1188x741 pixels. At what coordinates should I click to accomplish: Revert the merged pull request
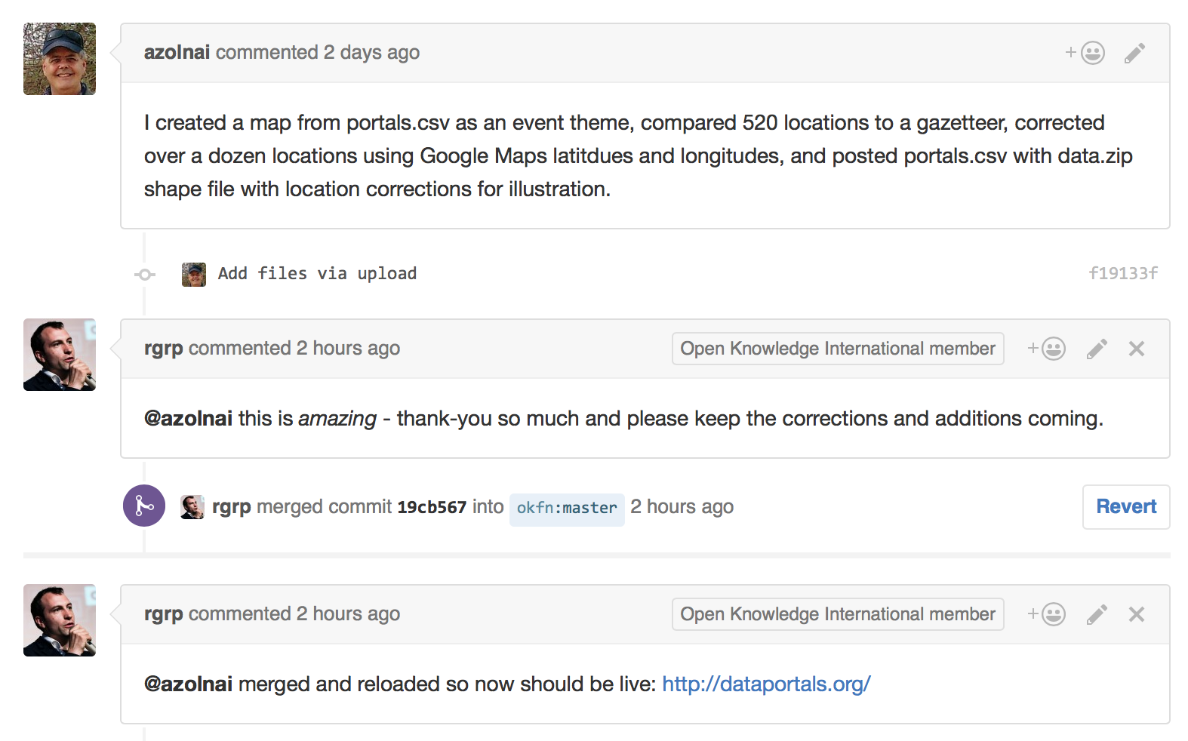click(1126, 506)
